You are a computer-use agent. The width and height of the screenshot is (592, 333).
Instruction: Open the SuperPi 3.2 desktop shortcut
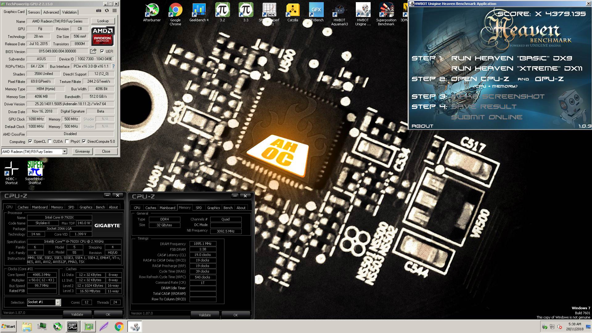pyautogui.click(x=222, y=13)
